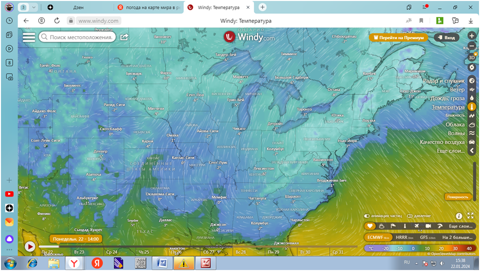
Task: Expand tab groups dropdown arrow
Action: tap(34, 7)
